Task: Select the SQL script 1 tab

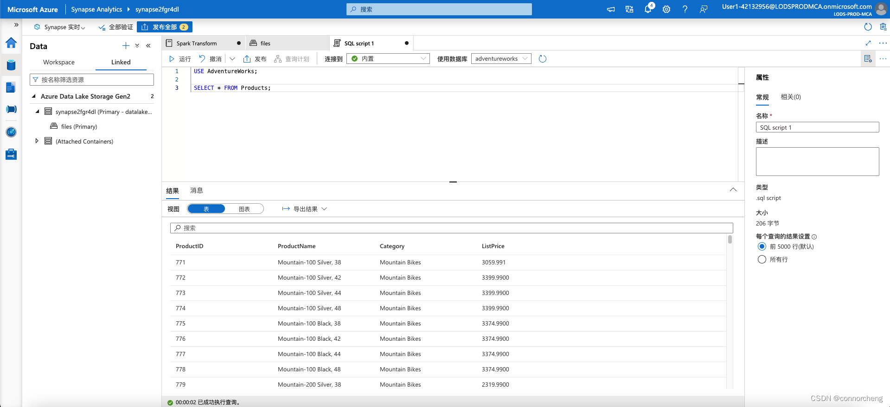Action: (x=371, y=43)
